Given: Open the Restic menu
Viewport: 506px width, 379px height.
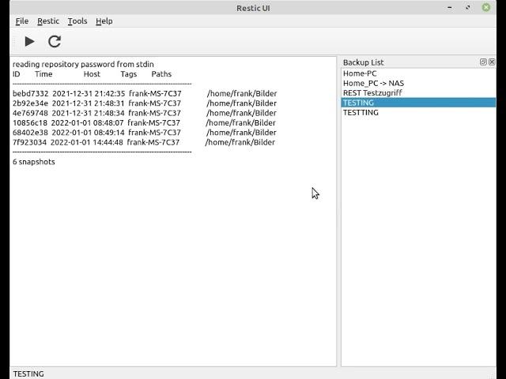Looking at the screenshot, I should pyautogui.click(x=48, y=21).
